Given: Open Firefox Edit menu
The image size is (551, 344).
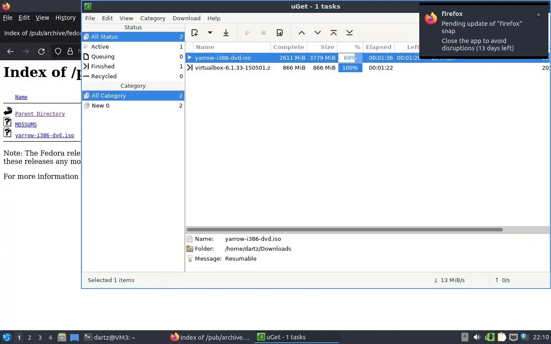Looking at the screenshot, I should click(24, 18).
